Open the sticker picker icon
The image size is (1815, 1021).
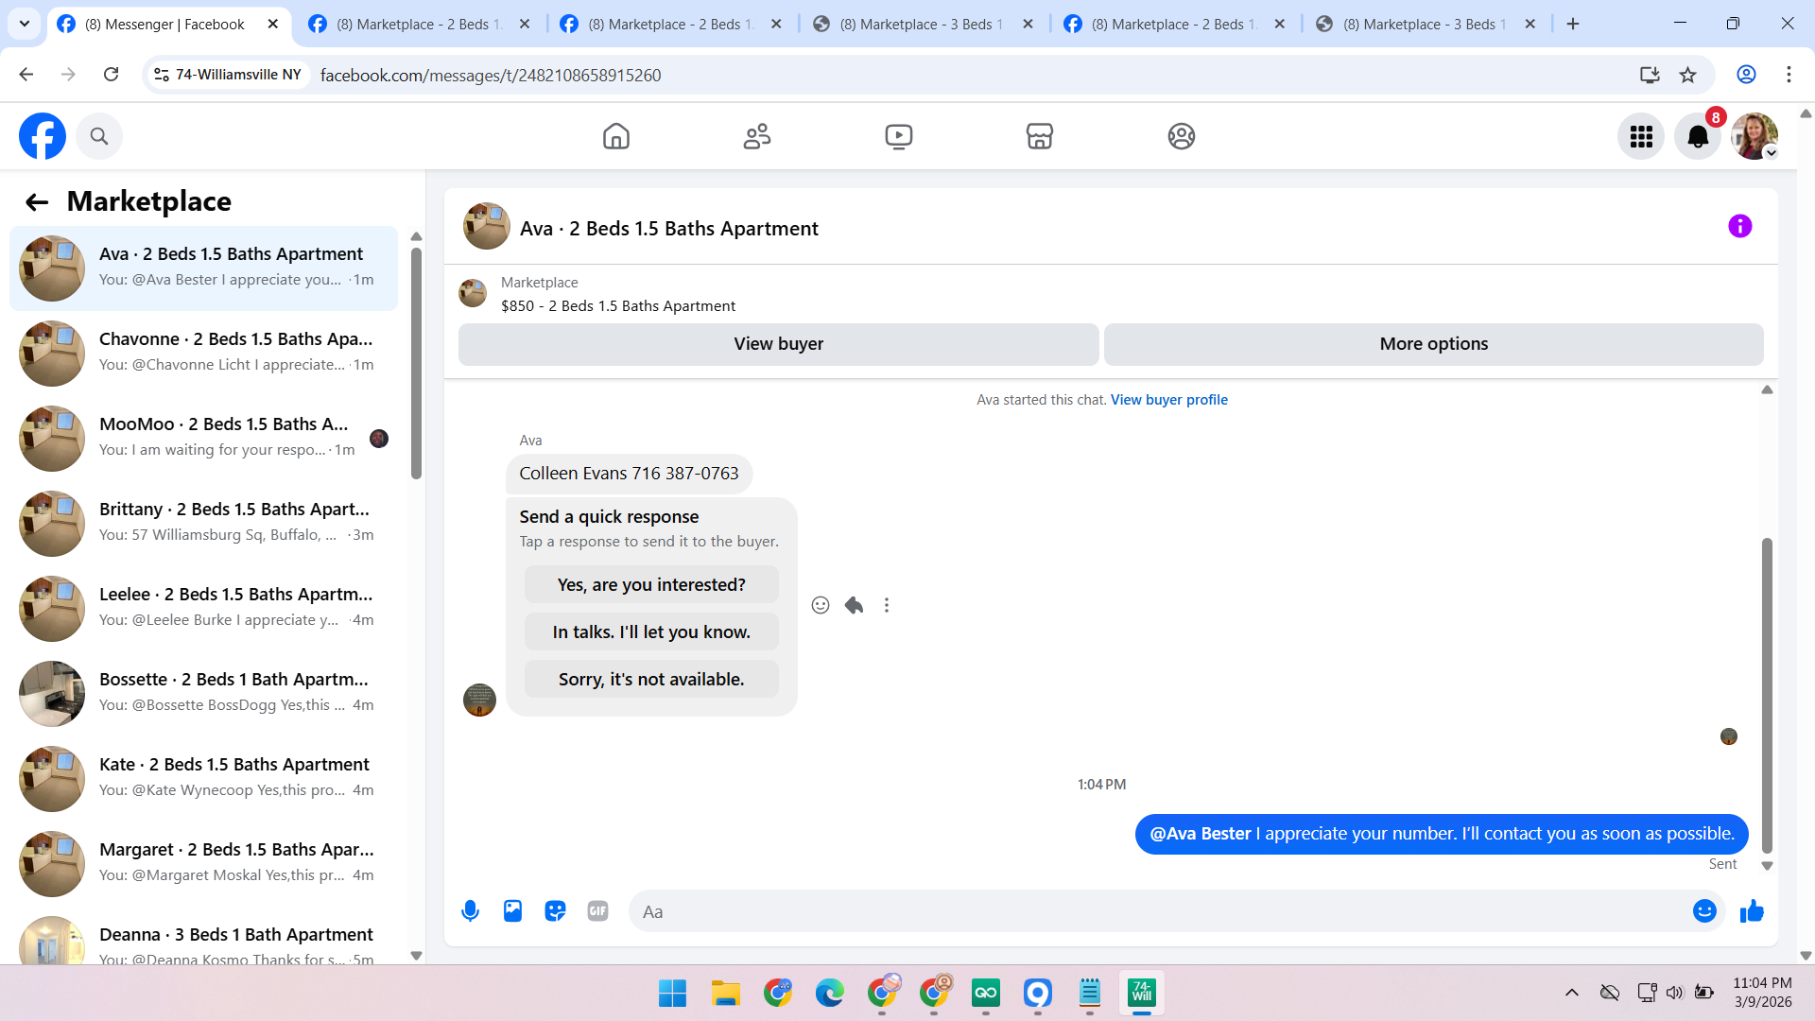tap(555, 911)
